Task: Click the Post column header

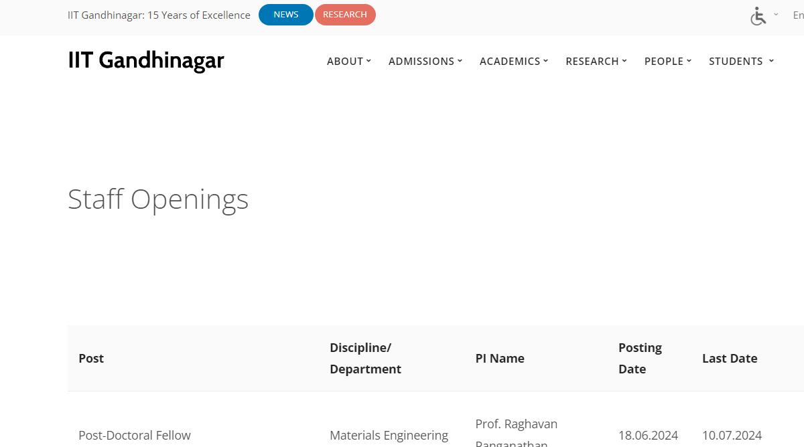Action: [x=91, y=359]
